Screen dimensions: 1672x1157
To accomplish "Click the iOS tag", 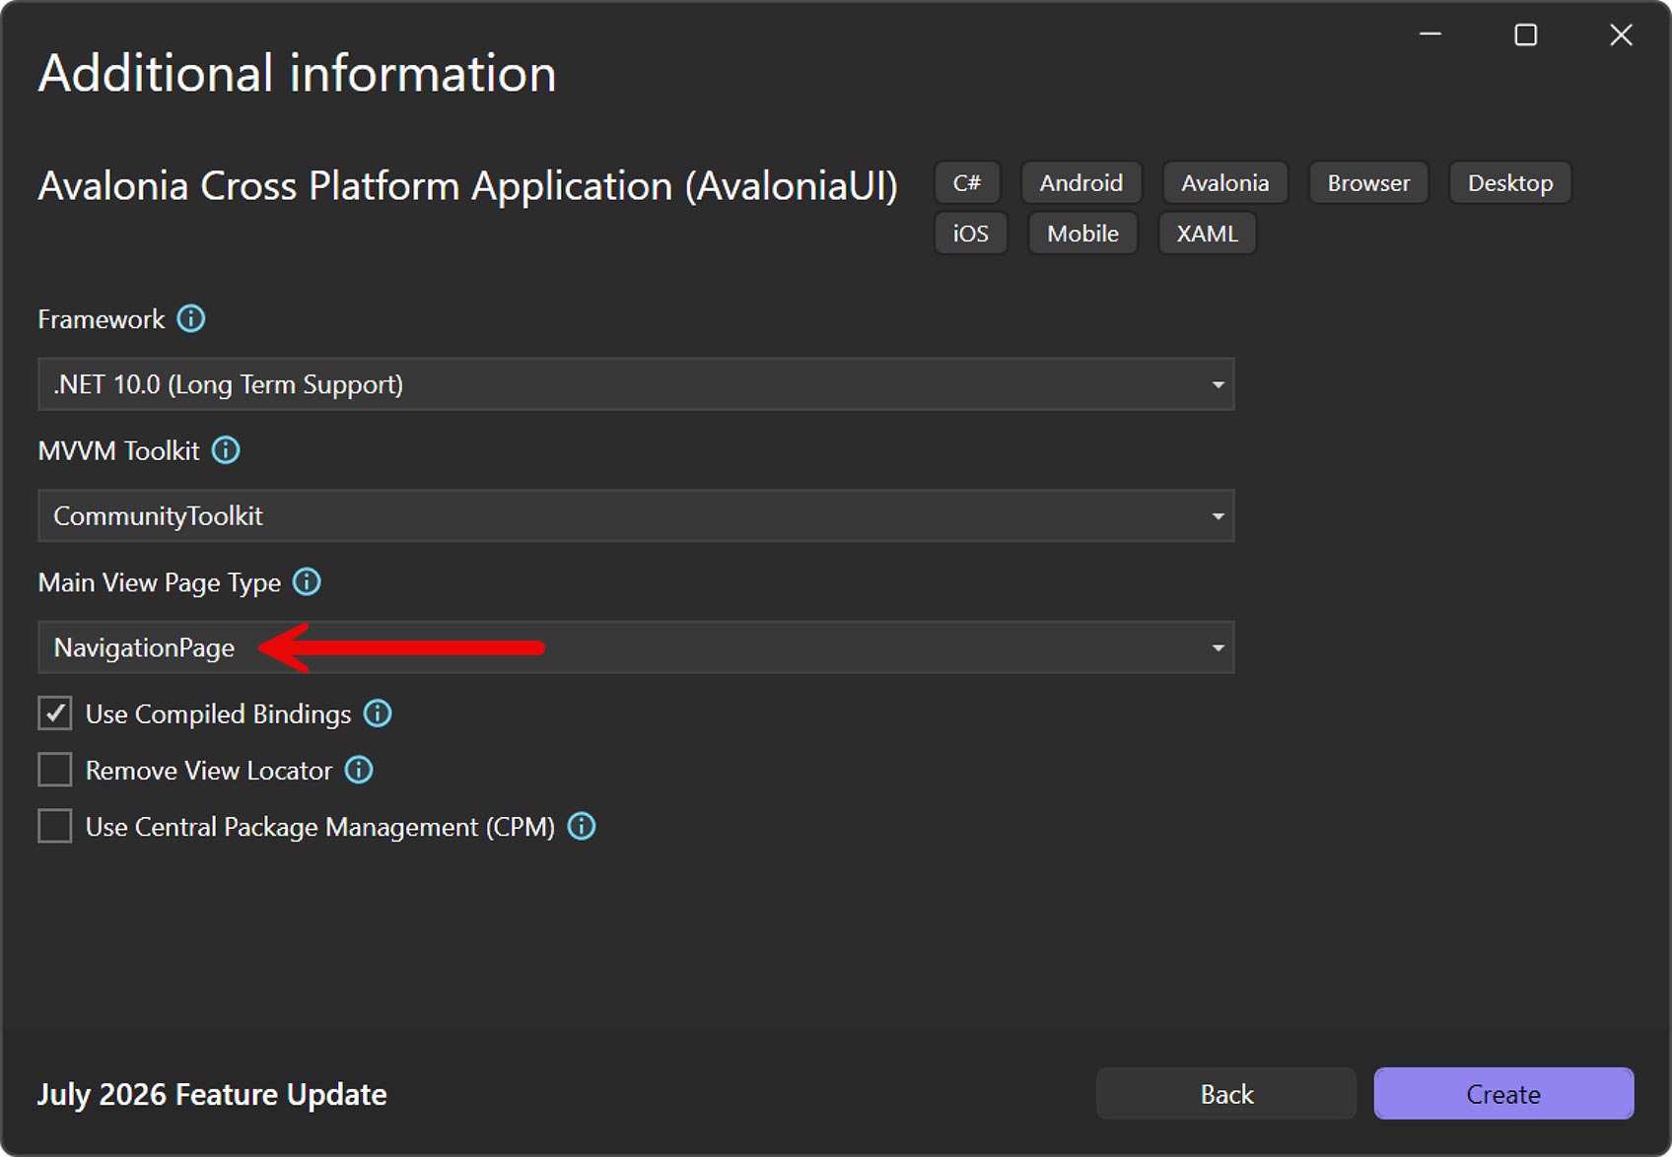I will point(971,234).
